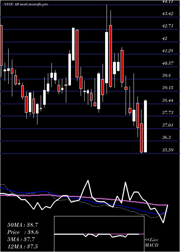The image size is (180, 252).
Task: Click the 40.57 price axis label
Action: click(x=168, y=63)
